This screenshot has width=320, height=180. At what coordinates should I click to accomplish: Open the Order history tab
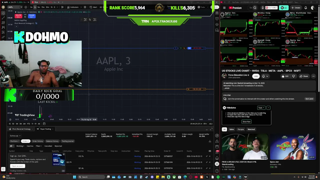click(37, 141)
